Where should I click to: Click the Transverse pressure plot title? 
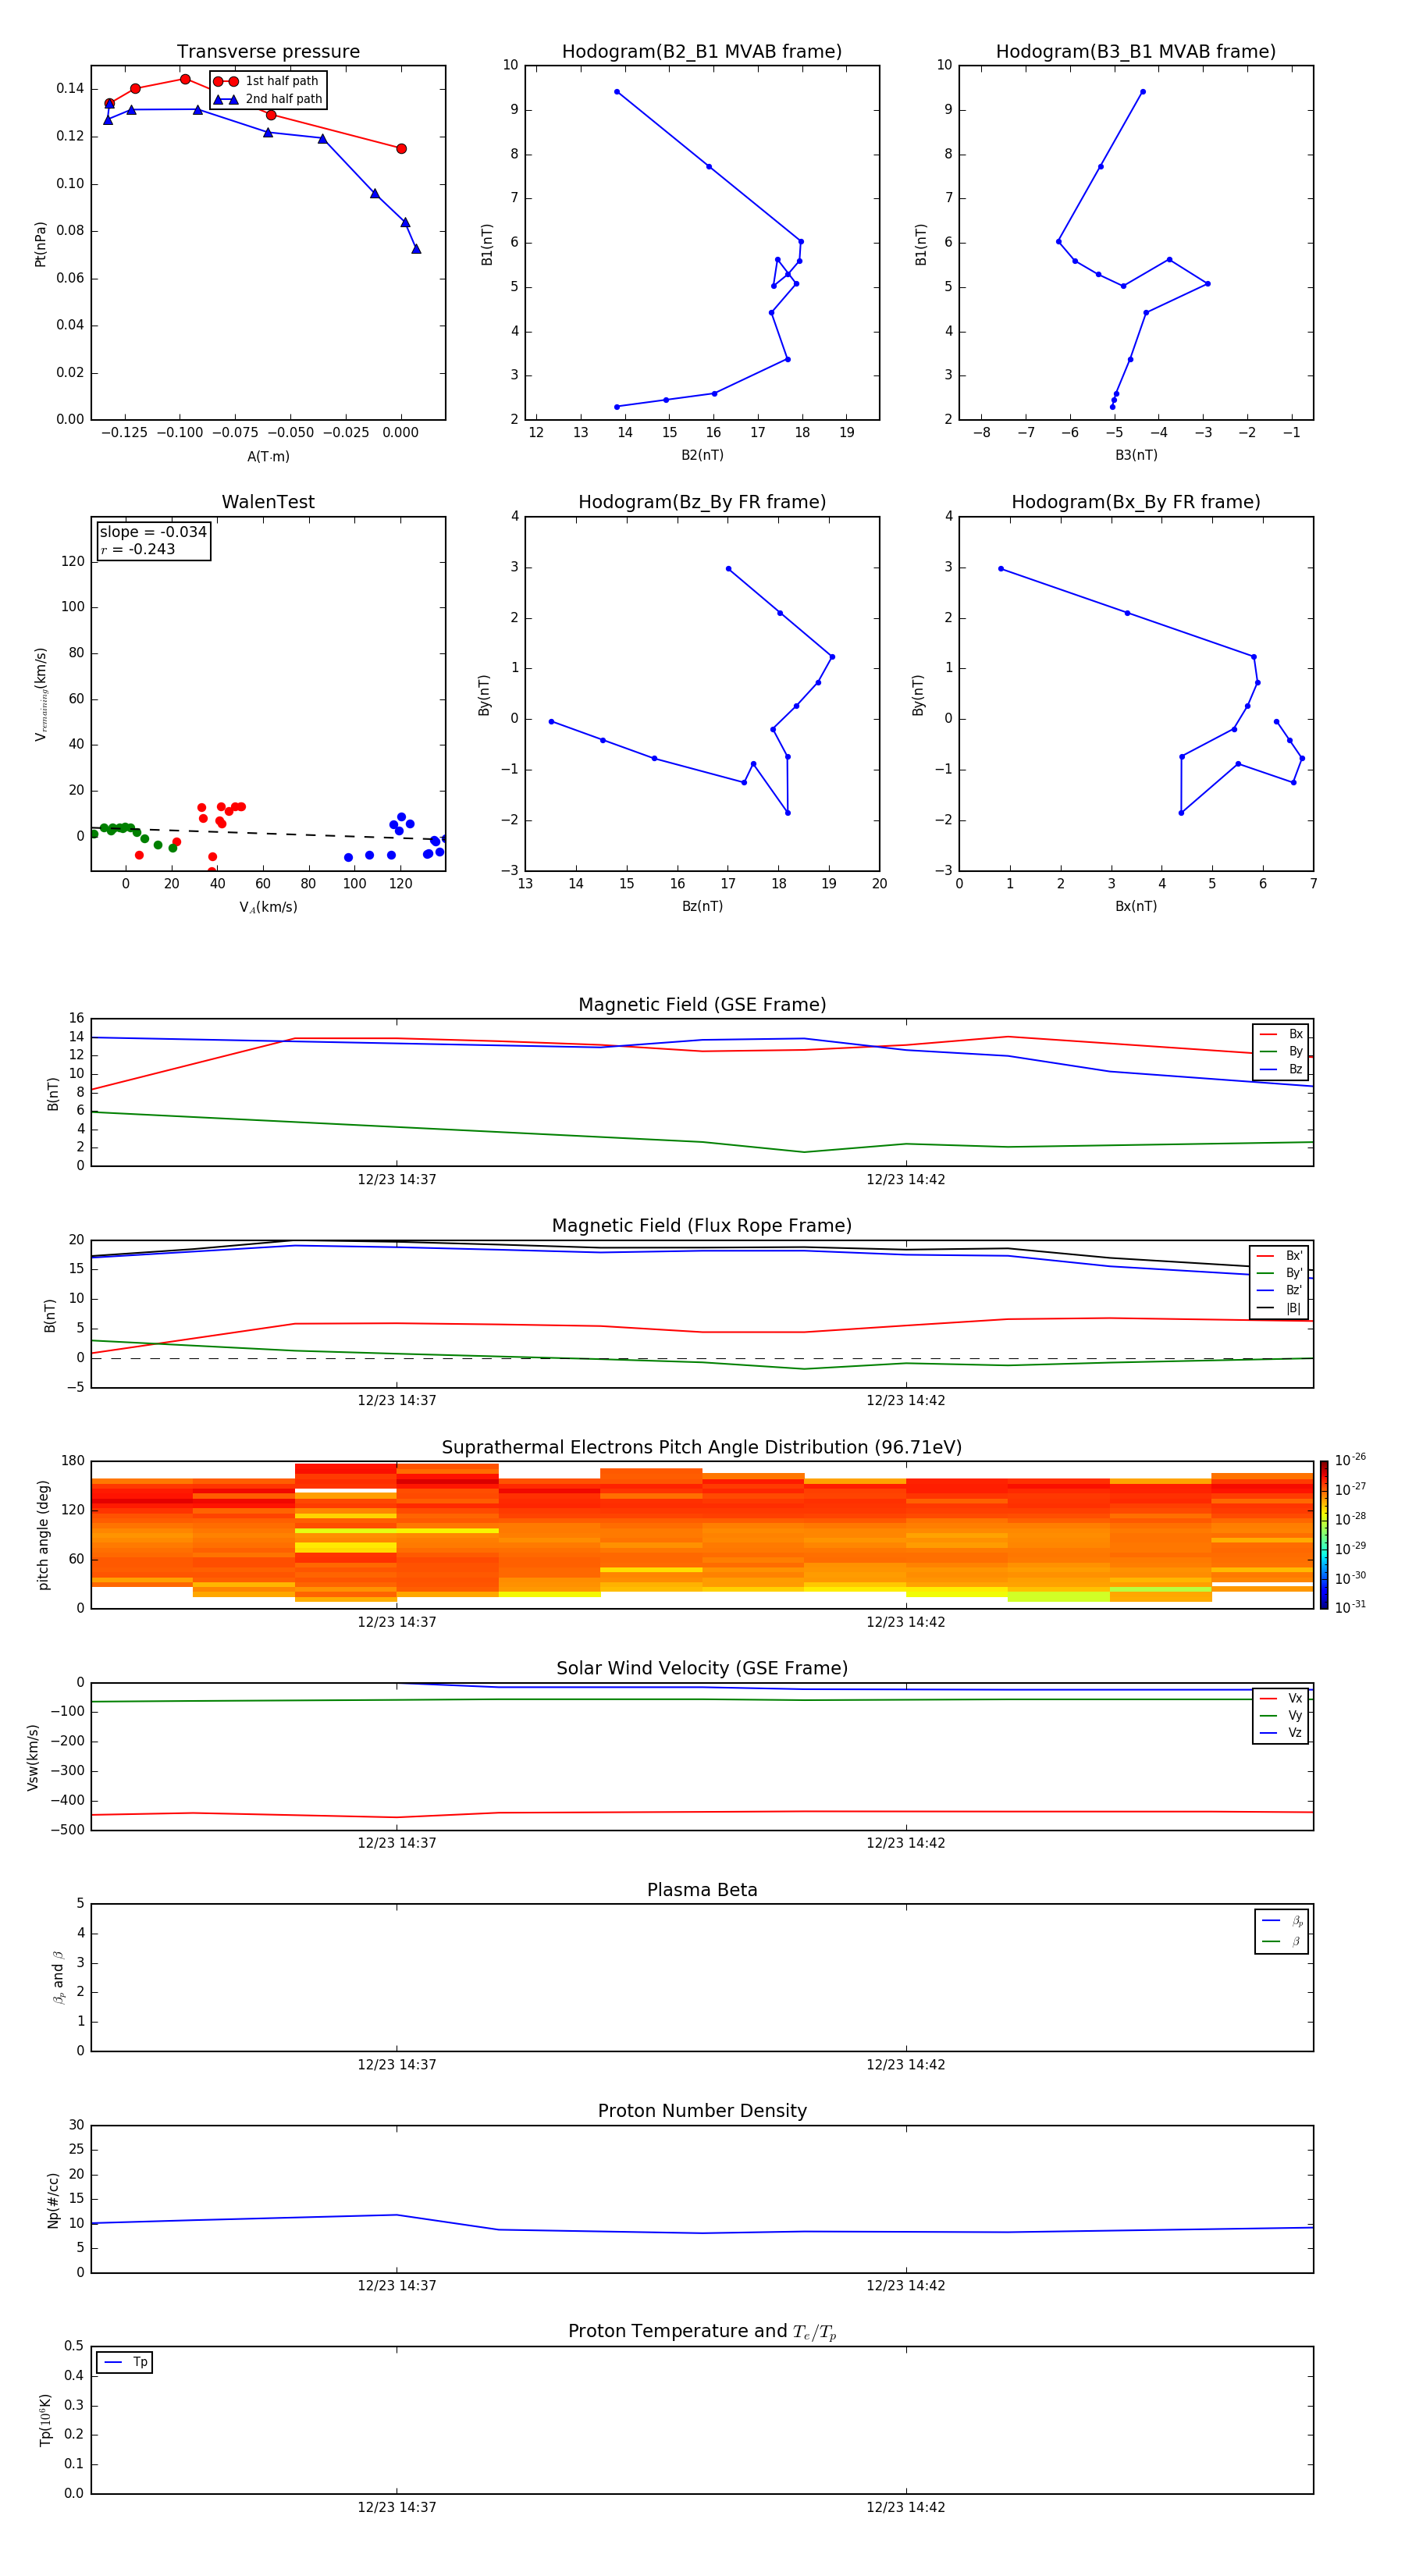pos(268,52)
